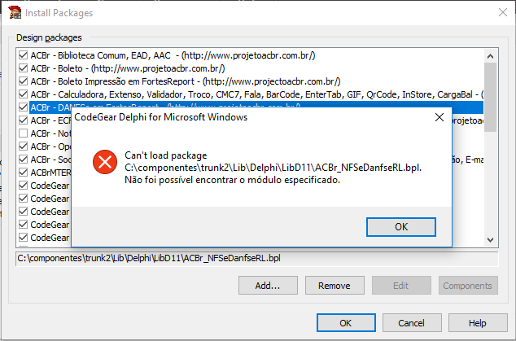Viewport: 516px width, 341px height.
Task: Click the package list scrollbar thumb
Action: point(490,98)
